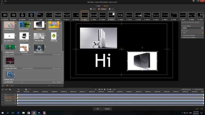Switch to the Looks tab
The height and width of the screenshot is (115, 205).
tap(98, 6)
